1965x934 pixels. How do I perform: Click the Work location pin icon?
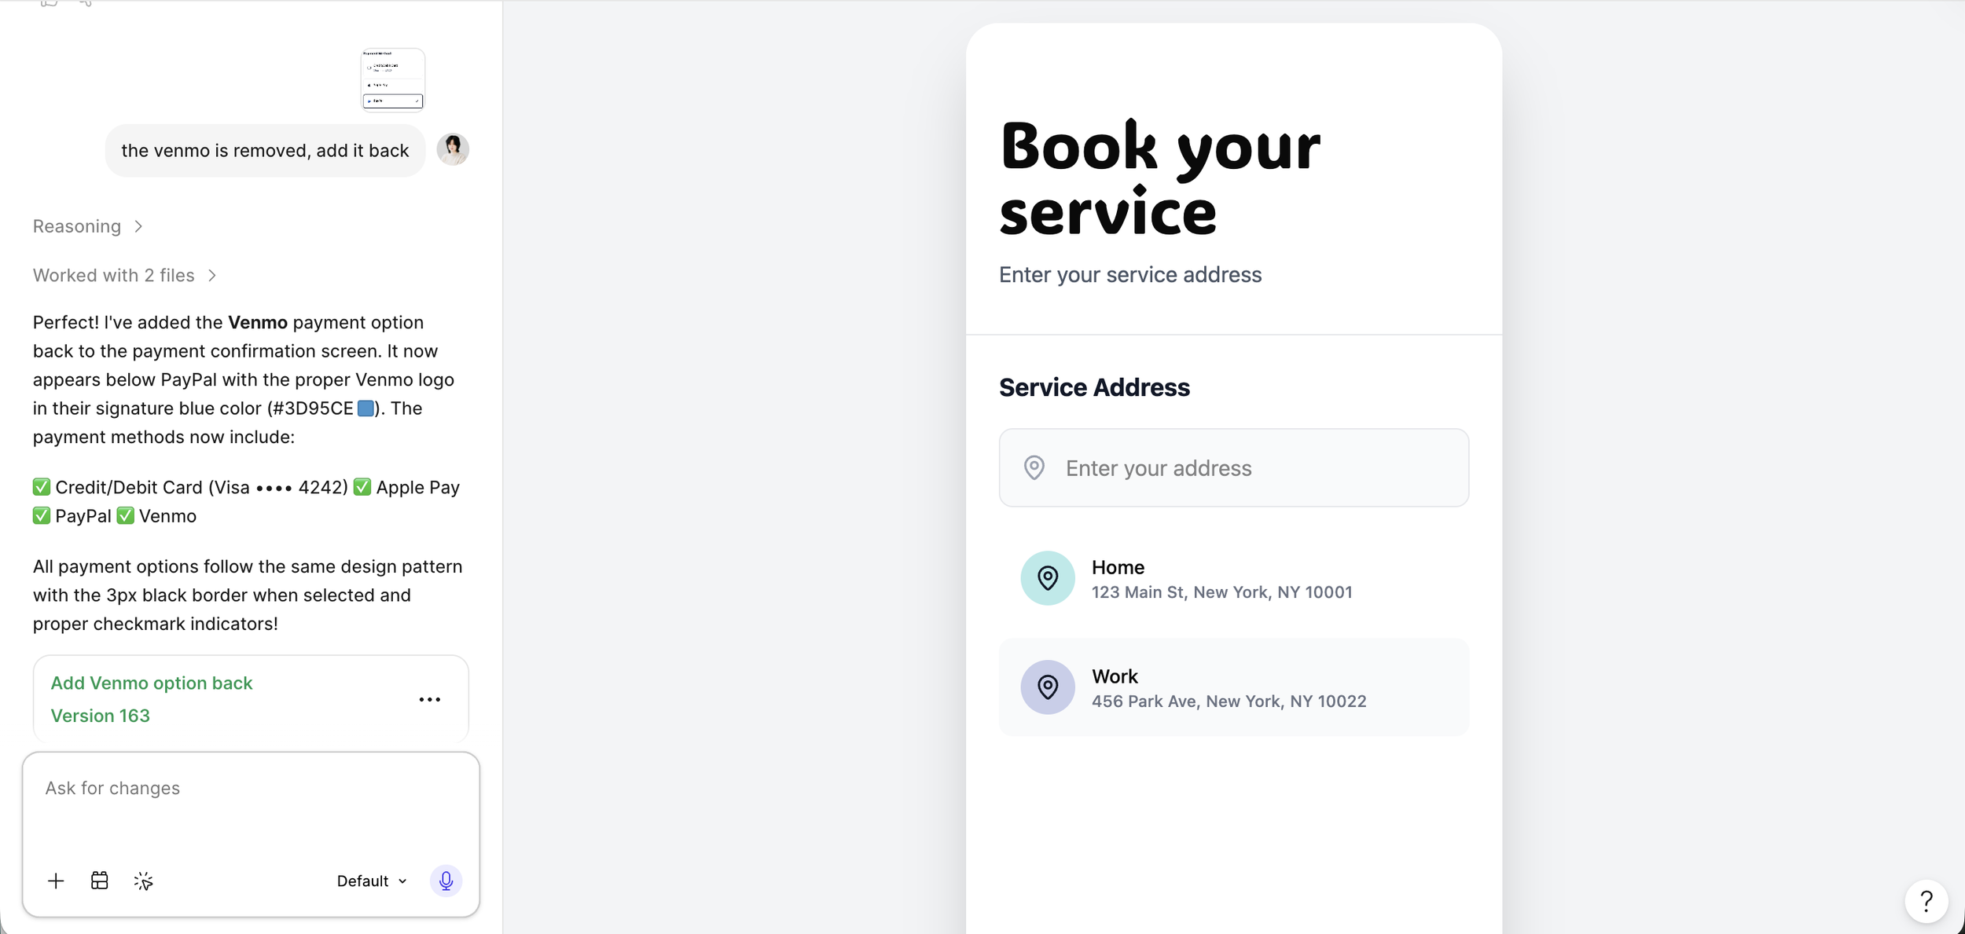point(1048,687)
